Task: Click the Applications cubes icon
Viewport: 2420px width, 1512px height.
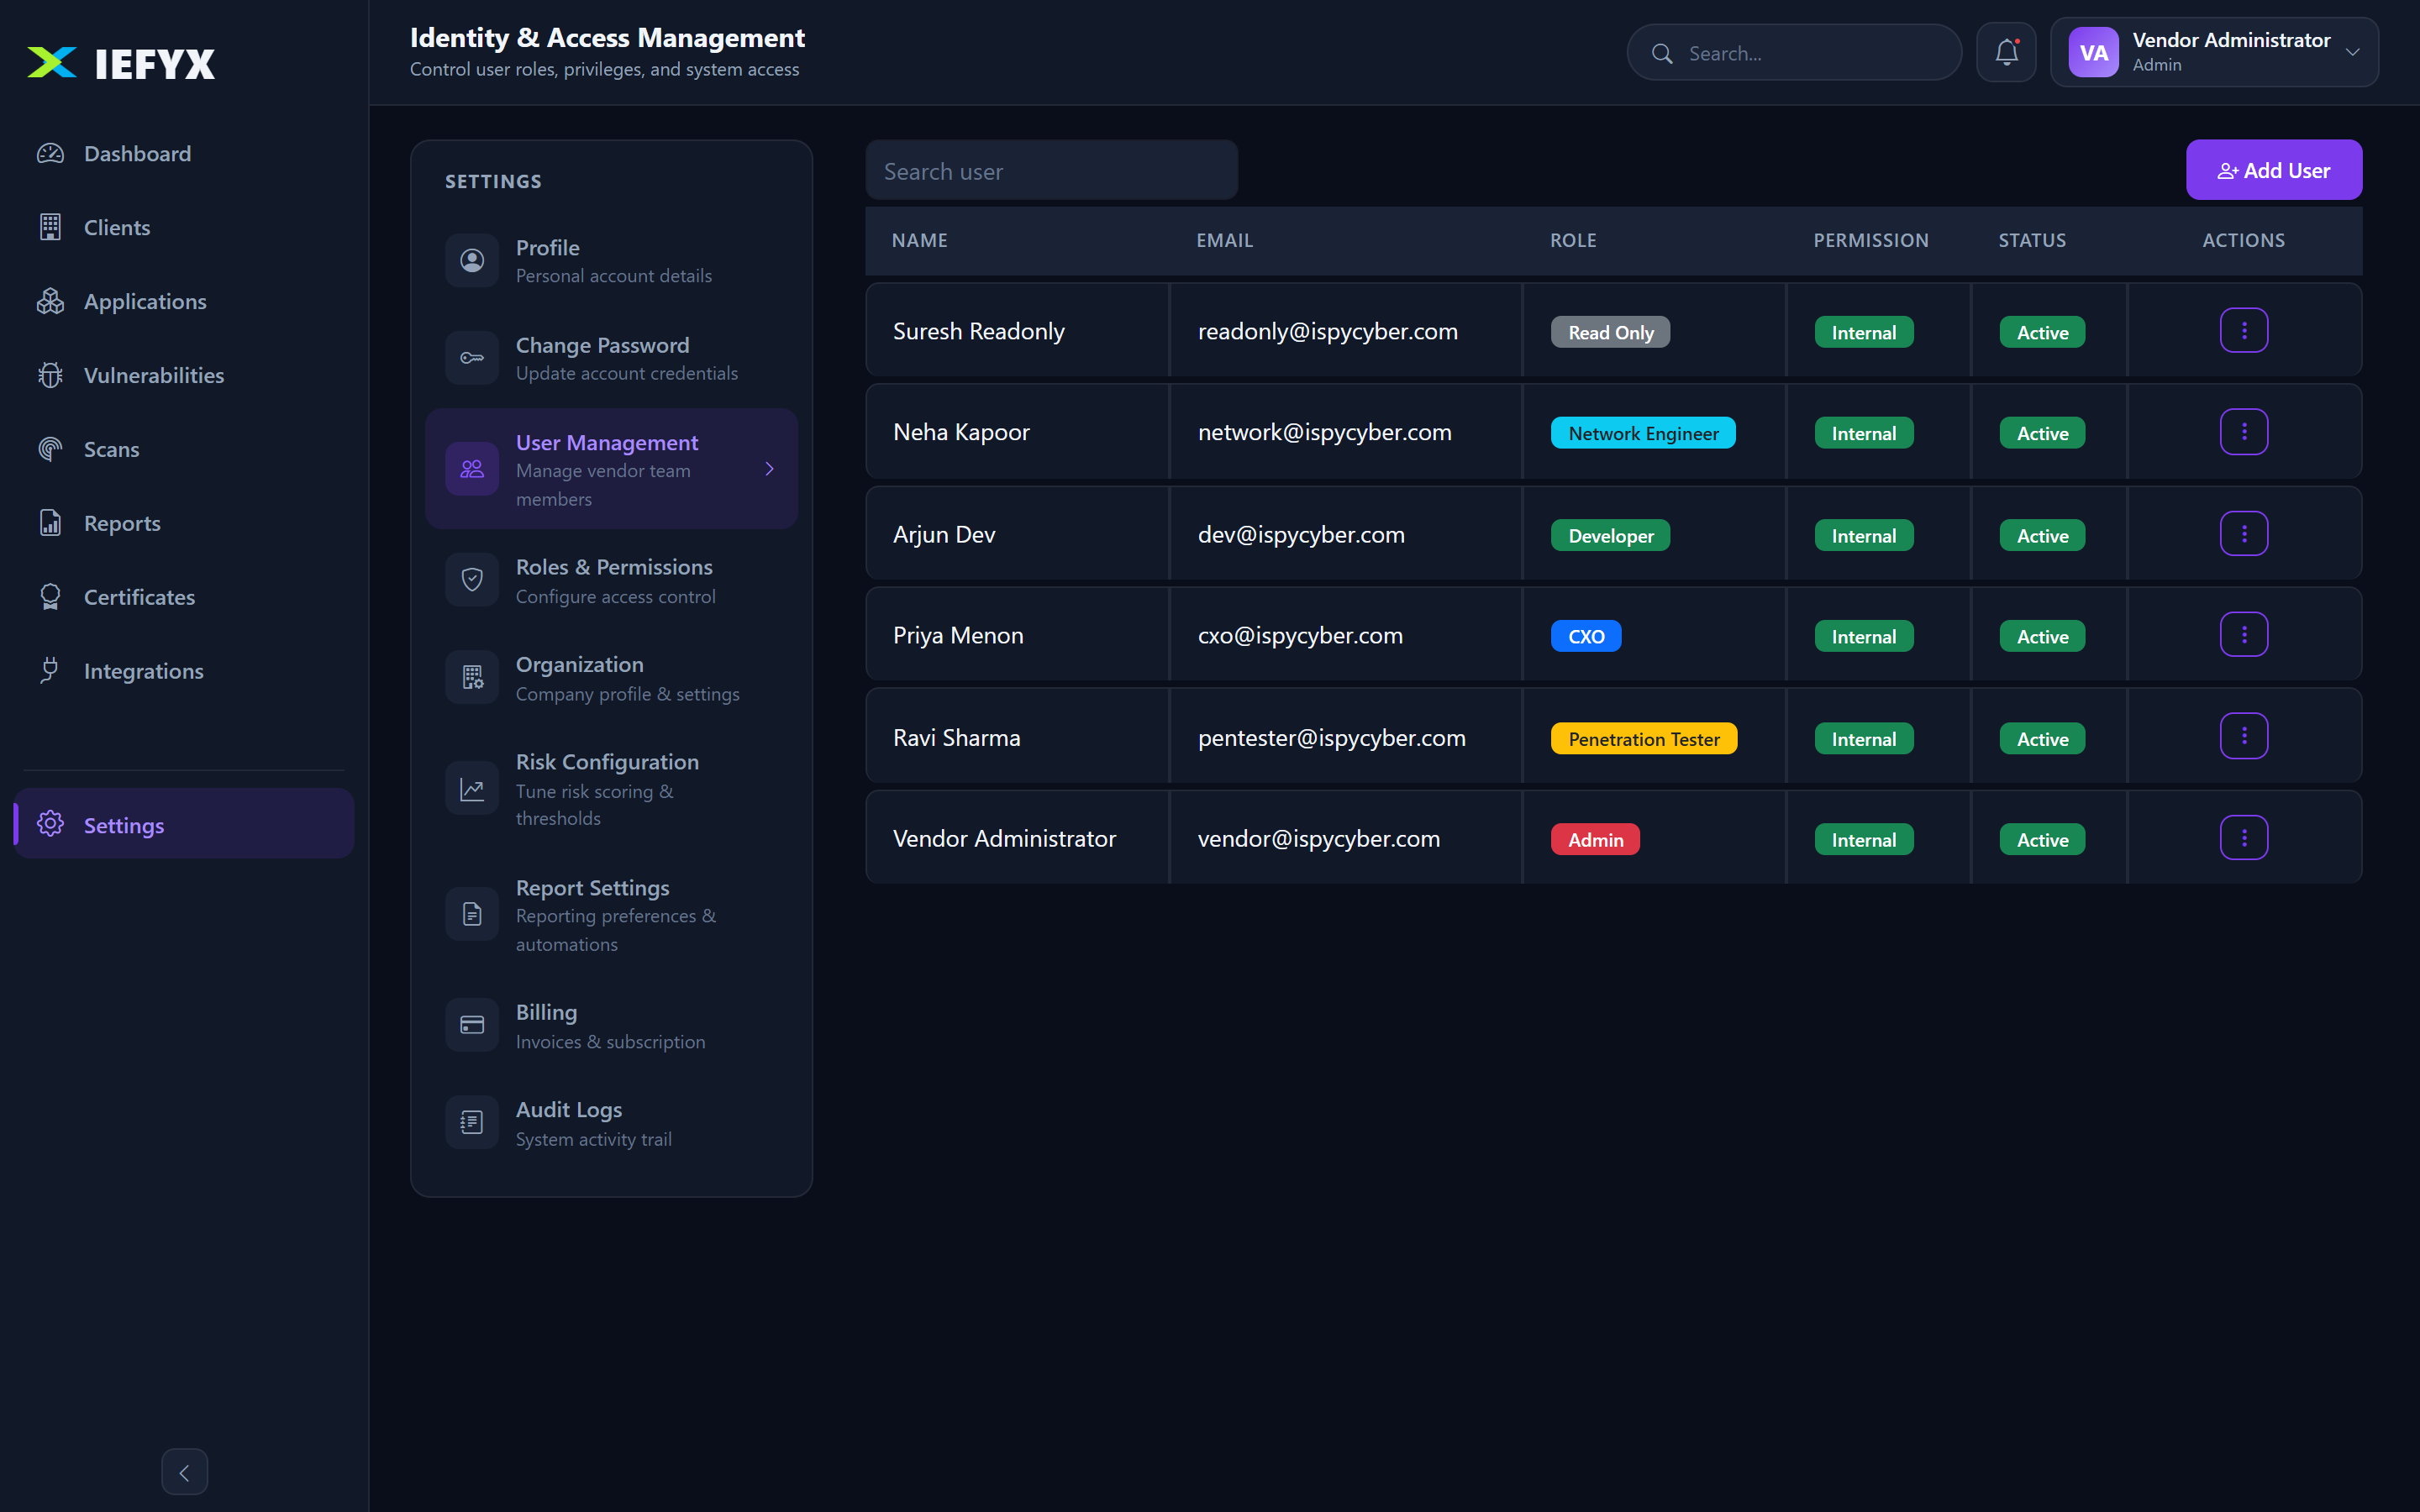Action: [50, 301]
